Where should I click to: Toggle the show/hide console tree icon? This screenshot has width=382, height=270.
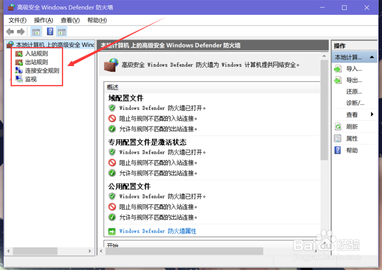click(x=36, y=32)
